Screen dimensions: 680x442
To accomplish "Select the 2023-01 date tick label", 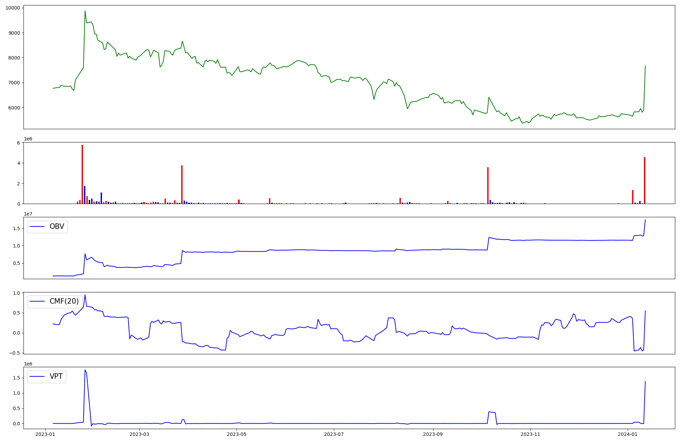I will (46, 434).
